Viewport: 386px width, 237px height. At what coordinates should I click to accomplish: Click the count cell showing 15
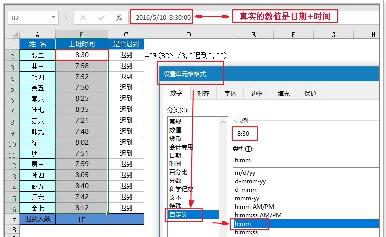[x=82, y=219]
